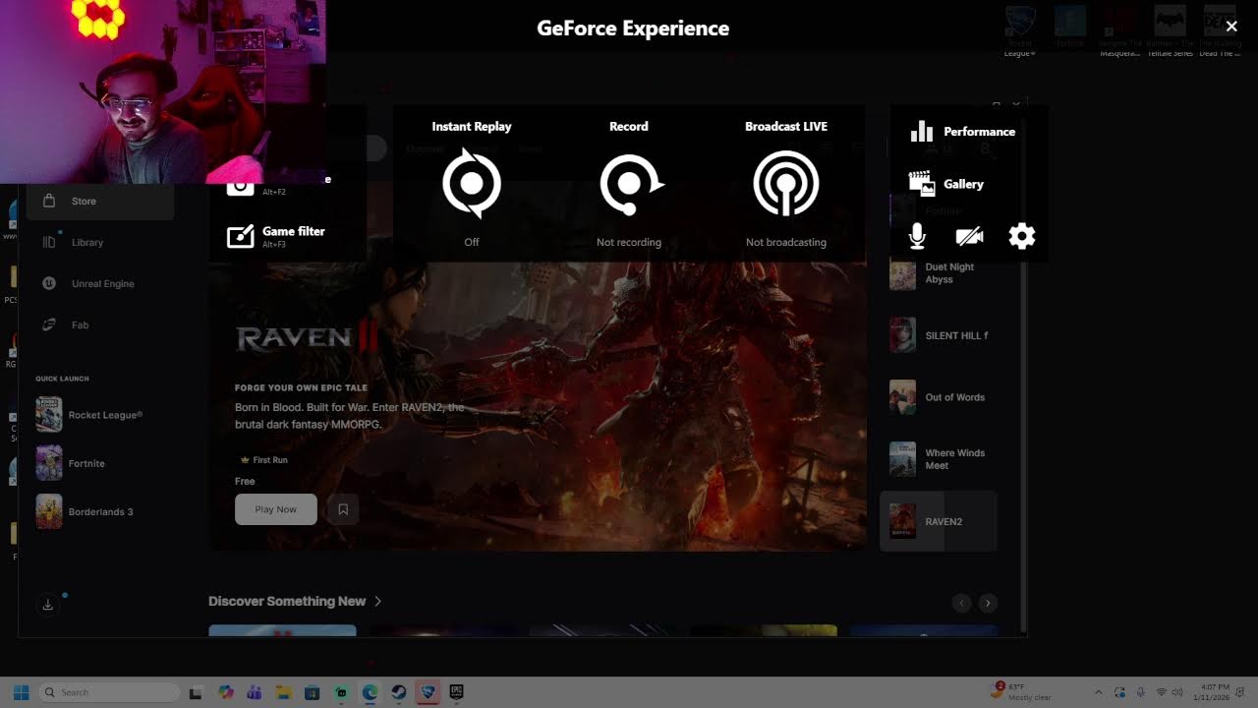Click the Performance label
The height and width of the screenshot is (708, 1258).
979,132
